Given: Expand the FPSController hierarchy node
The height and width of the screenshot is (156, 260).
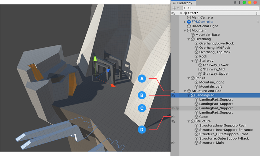Looking at the screenshot, I should pyautogui.click(x=185, y=22).
